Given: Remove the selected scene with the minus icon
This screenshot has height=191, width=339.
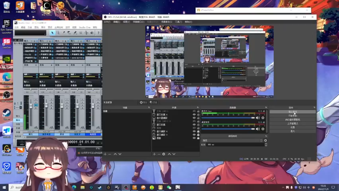Looking at the screenshot, I should coord(110,154).
